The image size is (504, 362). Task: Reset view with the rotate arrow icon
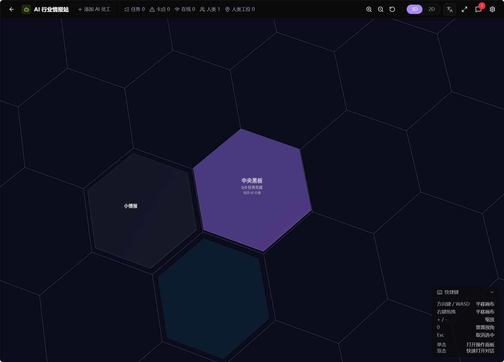click(x=392, y=9)
